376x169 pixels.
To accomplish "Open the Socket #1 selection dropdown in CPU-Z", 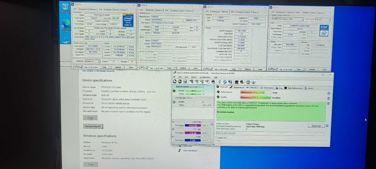I will (93, 61).
